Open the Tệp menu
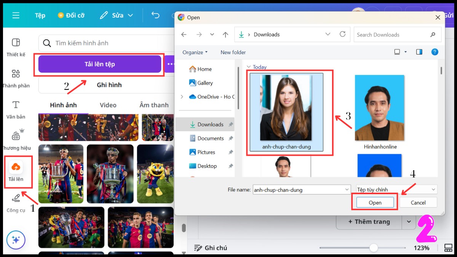This screenshot has width=457, height=257. [40, 15]
